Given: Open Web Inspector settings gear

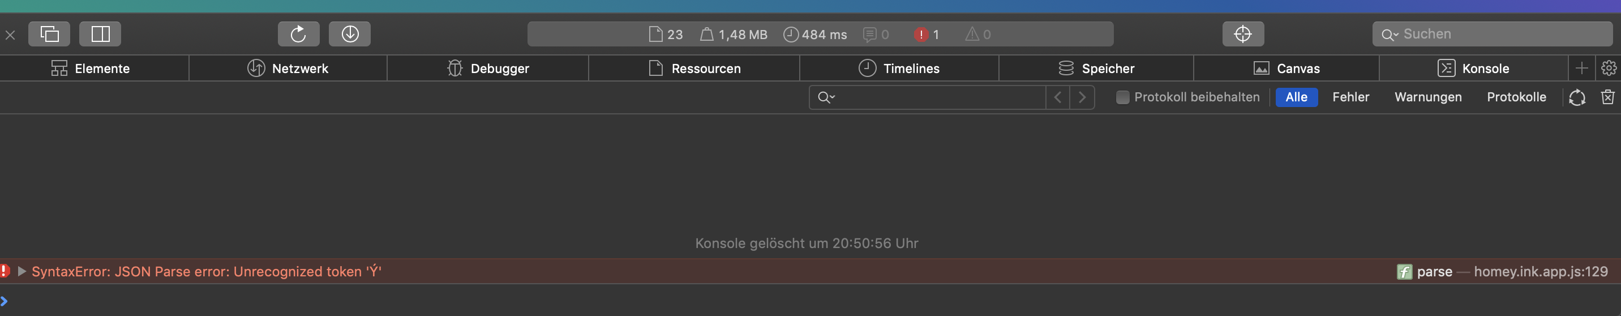Looking at the screenshot, I should pyautogui.click(x=1609, y=68).
